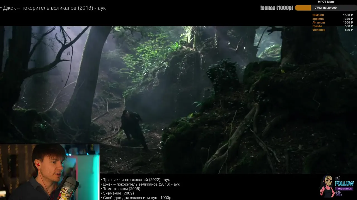Screen dimensions: 357x200
Task: Click the 'FOLLOW' graphic
Action: pyautogui.click(x=344, y=183)
